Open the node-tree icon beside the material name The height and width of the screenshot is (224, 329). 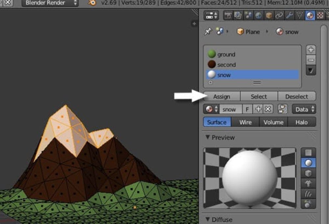282,109
